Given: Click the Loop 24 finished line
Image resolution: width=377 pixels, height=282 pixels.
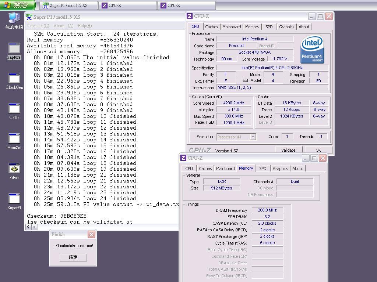Looking at the screenshot, I should [x=85, y=198].
